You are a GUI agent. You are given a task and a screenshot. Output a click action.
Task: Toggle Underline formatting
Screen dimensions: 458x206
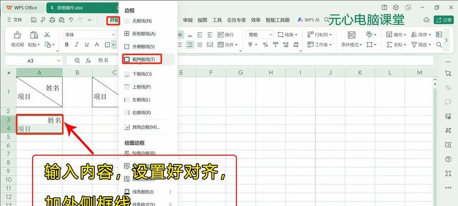pos(87,45)
